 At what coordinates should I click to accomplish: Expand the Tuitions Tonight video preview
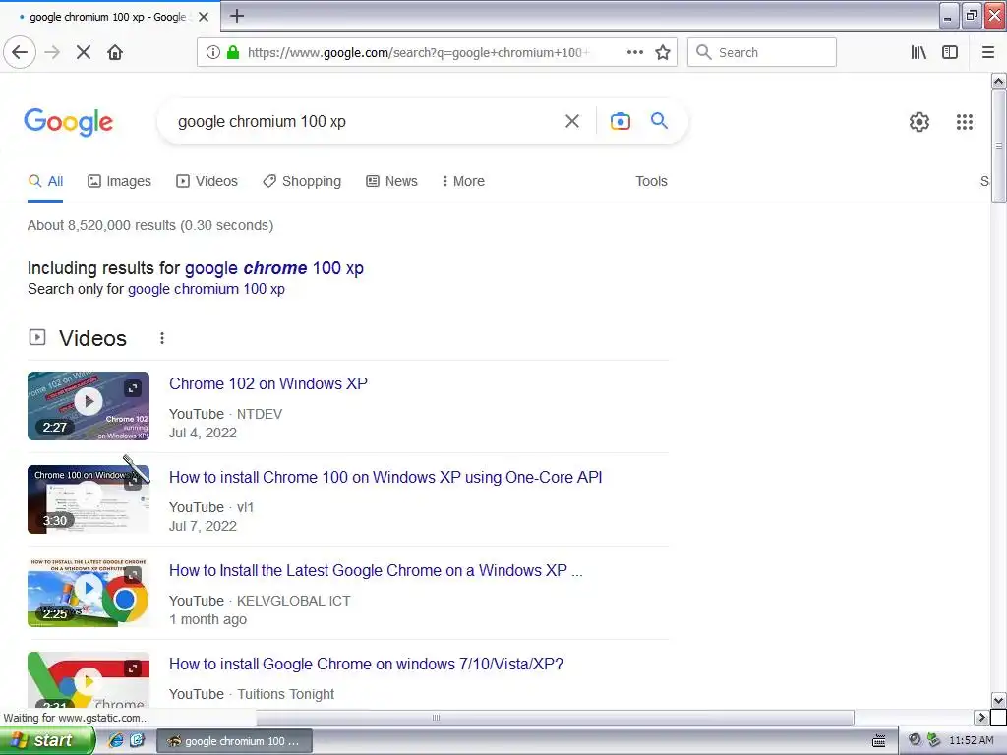133,668
